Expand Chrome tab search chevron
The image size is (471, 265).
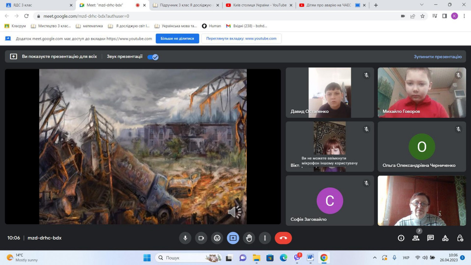pos(421,5)
